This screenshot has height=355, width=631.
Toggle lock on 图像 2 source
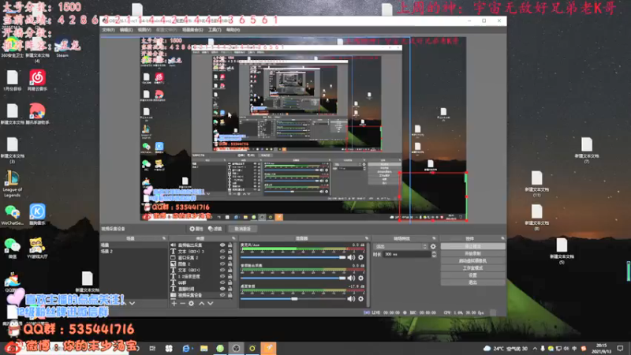pyautogui.click(x=230, y=264)
